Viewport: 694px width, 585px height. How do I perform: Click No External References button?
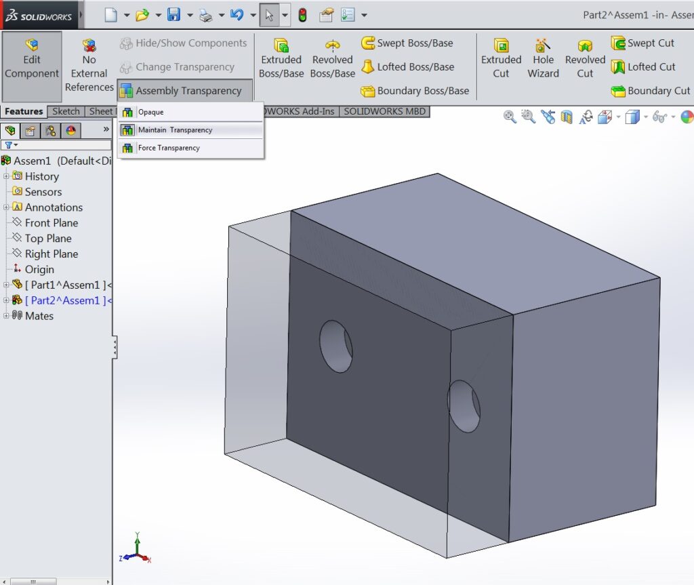point(89,61)
